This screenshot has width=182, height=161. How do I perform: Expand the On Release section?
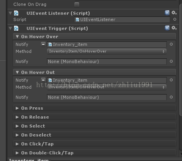[94, 117]
